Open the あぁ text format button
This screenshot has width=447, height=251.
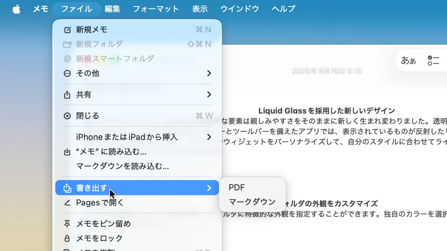tap(408, 61)
